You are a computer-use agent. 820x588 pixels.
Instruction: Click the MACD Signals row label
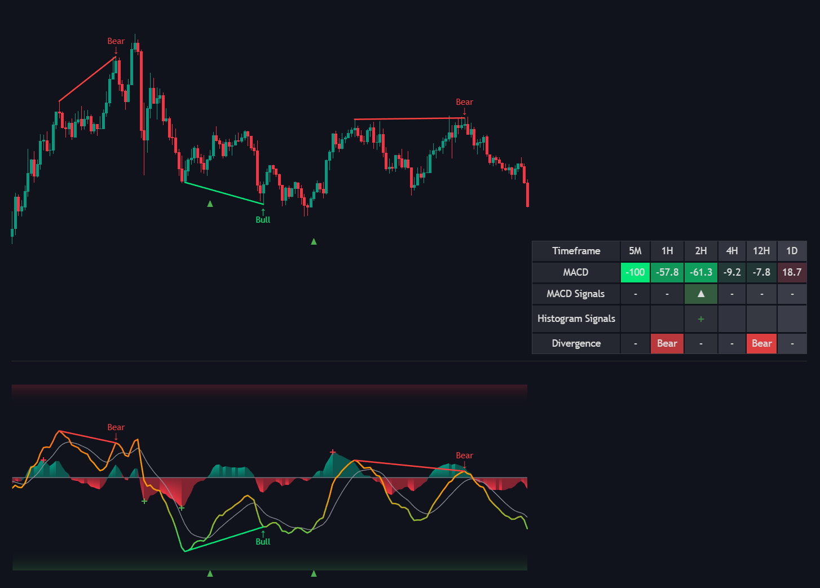576,294
